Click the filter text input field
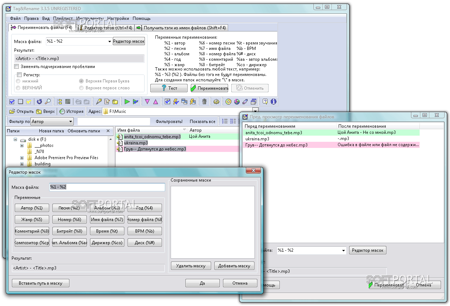This screenshot has width=450, height=306. 114,122
